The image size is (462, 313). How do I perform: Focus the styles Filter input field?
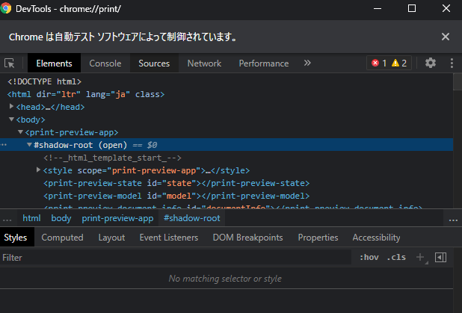pyautogui.click(x=176, y=258)
